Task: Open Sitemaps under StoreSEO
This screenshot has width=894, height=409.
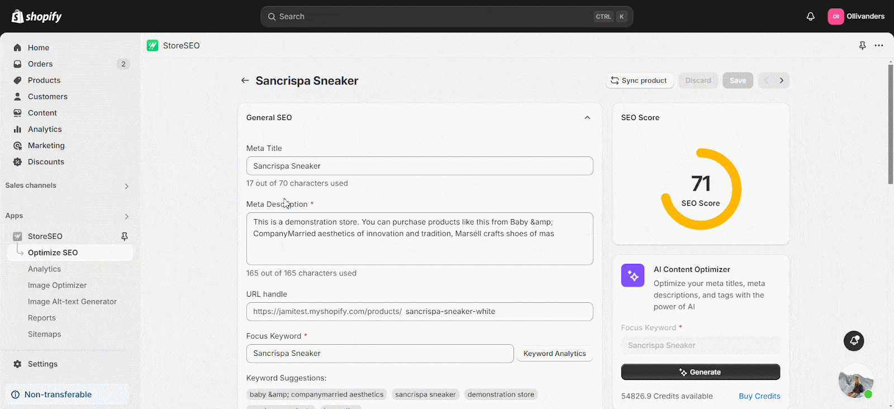Action: (x=45, y=334)
